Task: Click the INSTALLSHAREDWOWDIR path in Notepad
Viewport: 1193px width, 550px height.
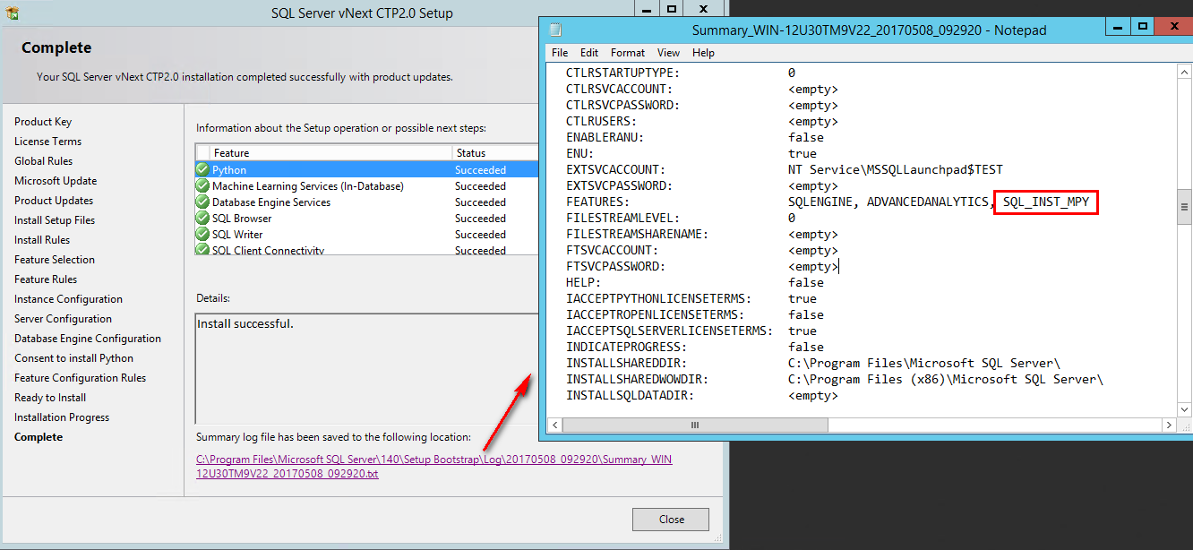Action: [x=946, y=379]
